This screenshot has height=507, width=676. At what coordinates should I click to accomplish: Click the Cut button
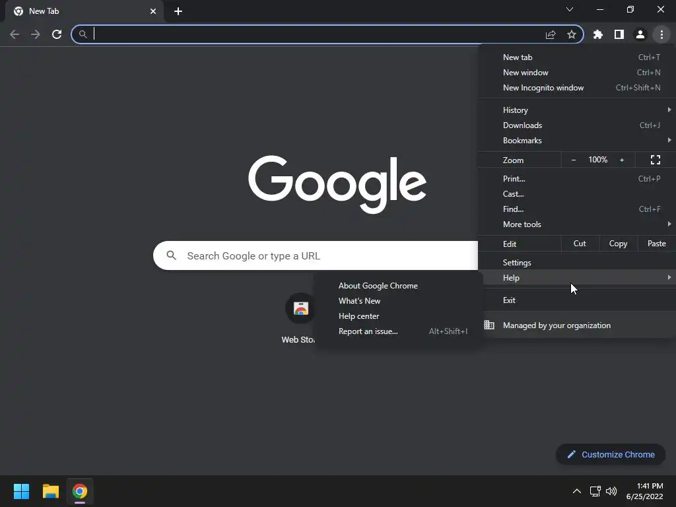(x=580, y=244)
